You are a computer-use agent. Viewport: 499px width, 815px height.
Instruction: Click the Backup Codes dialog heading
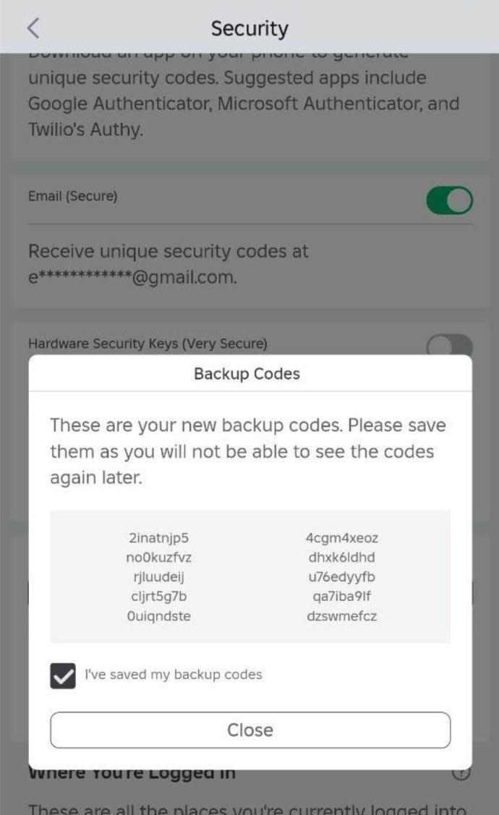coord(247,374)
